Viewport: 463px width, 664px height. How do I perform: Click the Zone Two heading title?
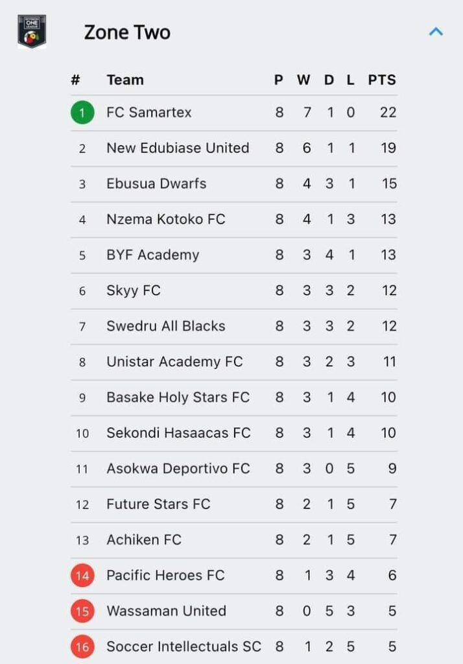point(127,32)
